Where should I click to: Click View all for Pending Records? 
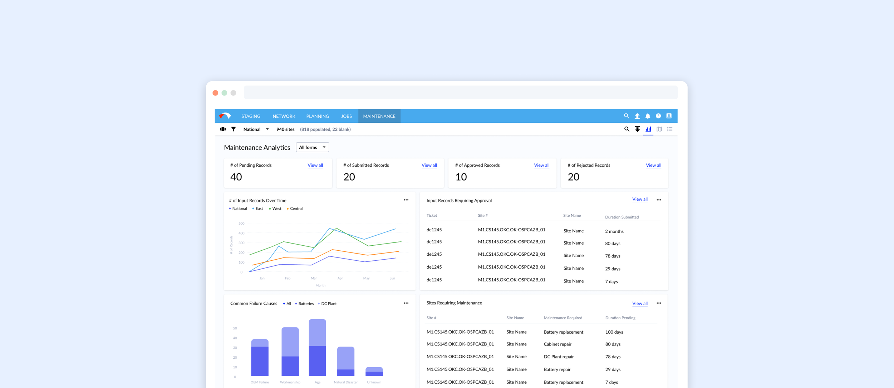(315, 165)
